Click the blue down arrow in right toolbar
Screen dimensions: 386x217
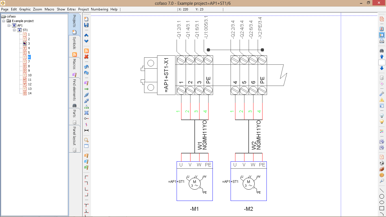[x=382, y=68]
